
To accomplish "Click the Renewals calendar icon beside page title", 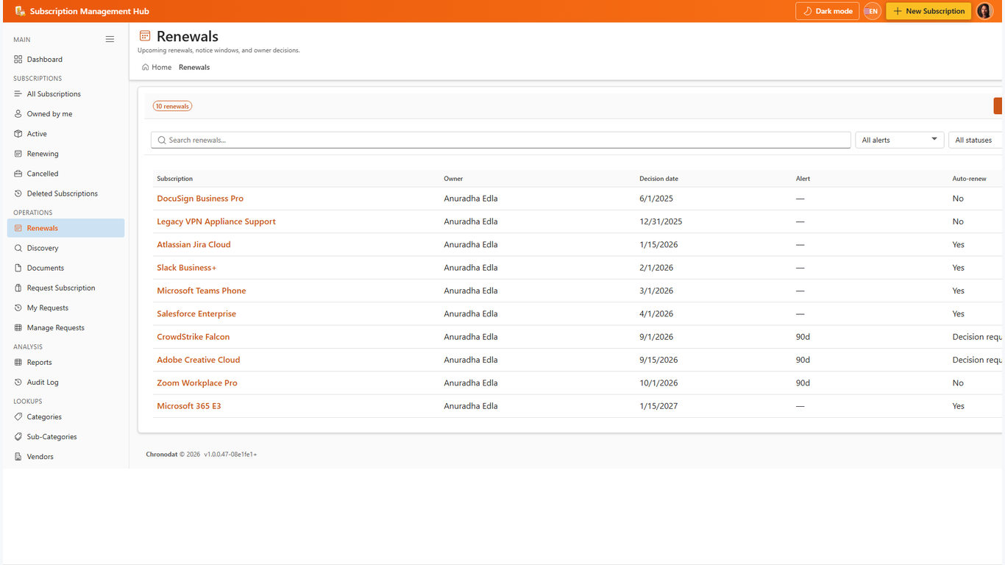I will 145,36.
